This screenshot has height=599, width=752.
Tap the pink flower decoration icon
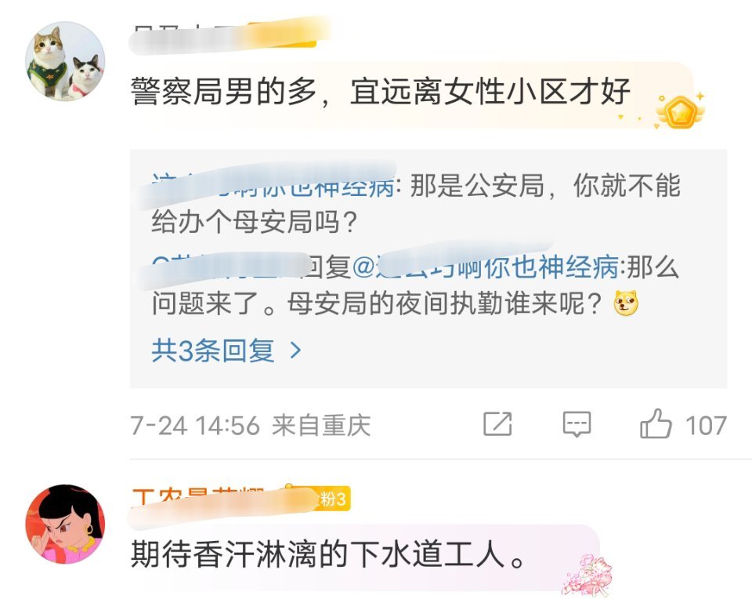(x=587, y=574)
